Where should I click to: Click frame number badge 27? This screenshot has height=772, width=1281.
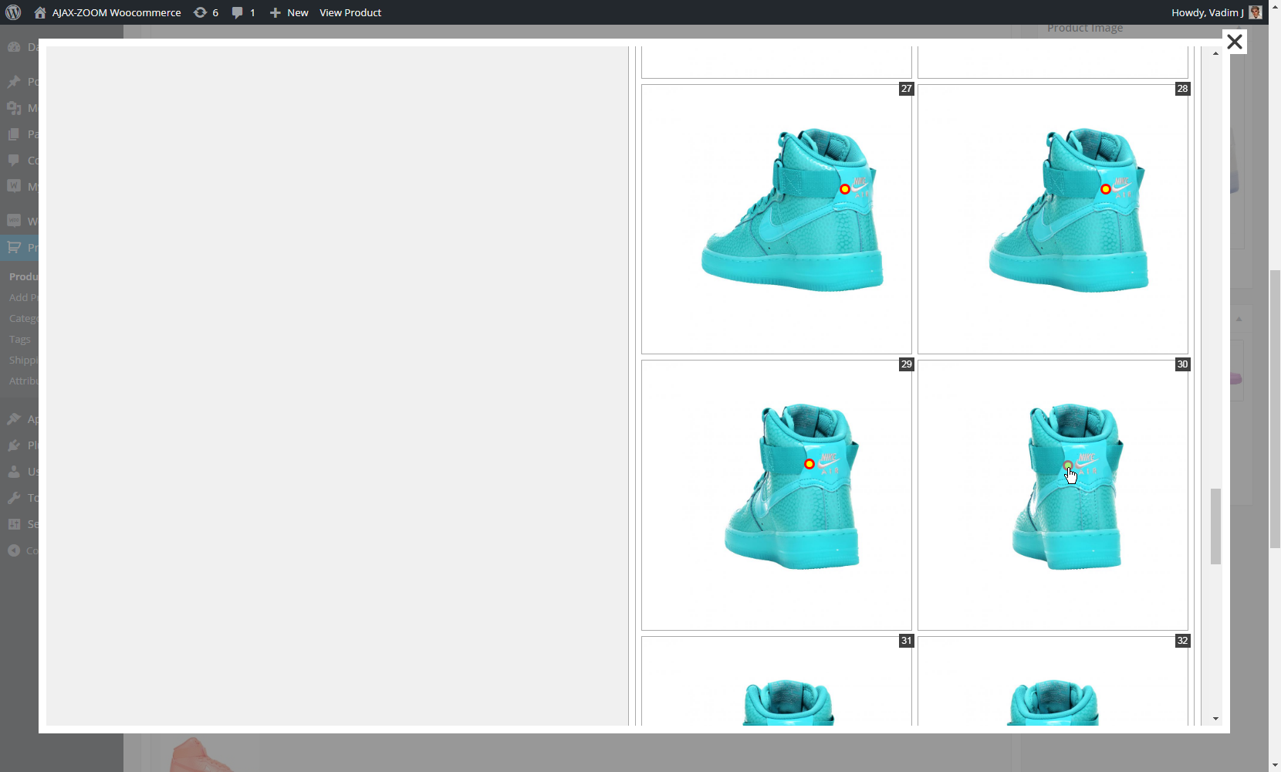pyautogui.click(x=907, y=89)
